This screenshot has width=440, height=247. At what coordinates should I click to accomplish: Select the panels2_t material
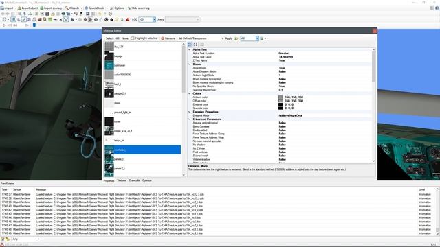143,169
